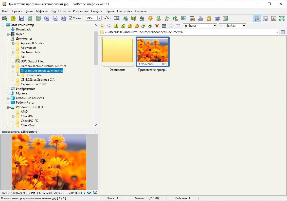The height and width of the screenshot is (201, 287).
Task: Open the favorites folder star icon
Action: pyautogui.click(x=130, y=26)
